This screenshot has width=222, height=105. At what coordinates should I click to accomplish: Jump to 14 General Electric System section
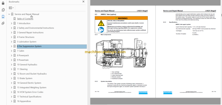pyautogui.click(x=29, y=83)
